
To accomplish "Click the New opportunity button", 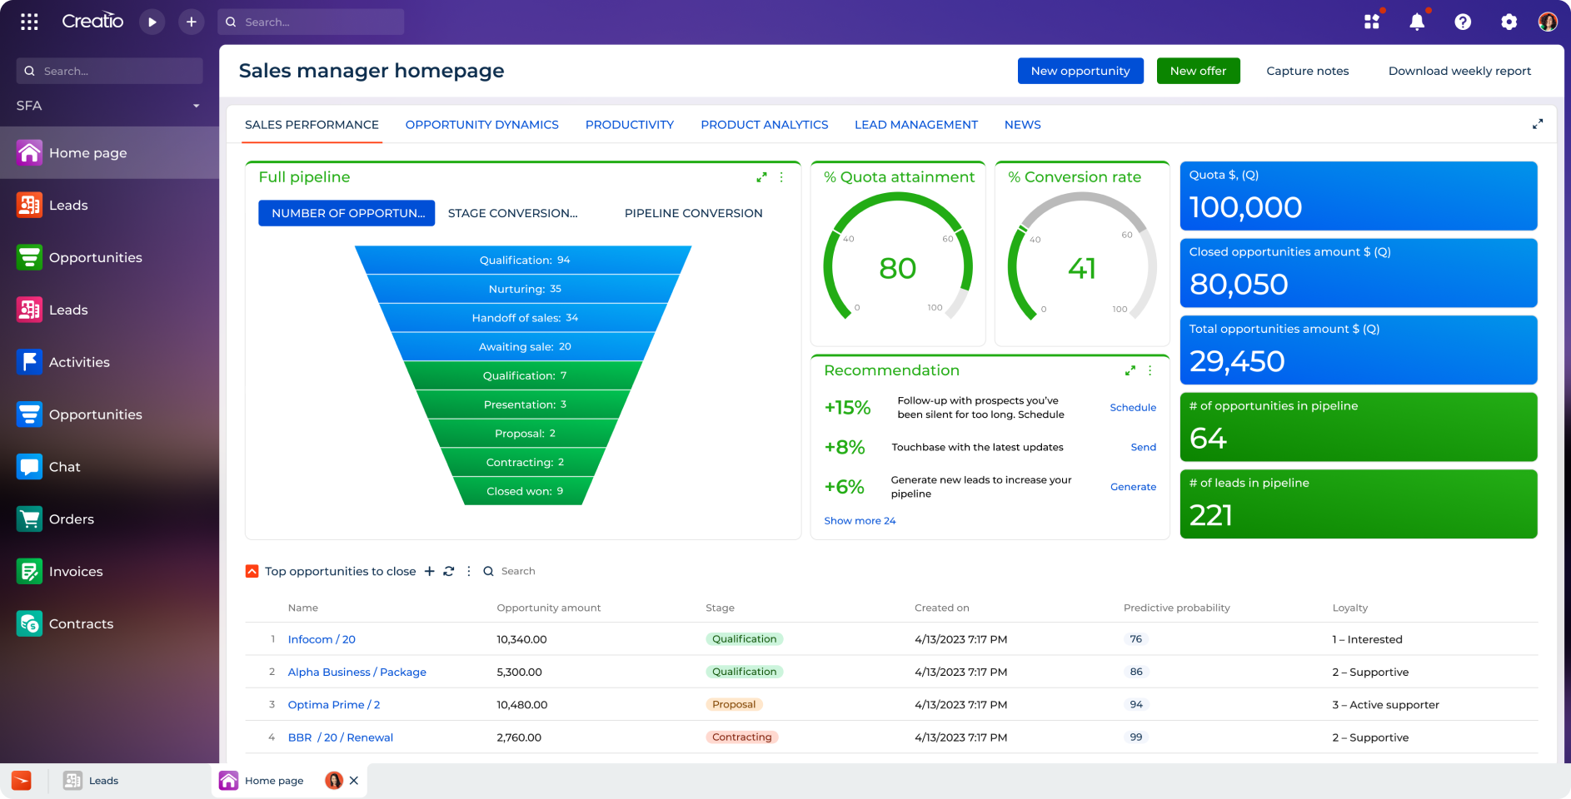I will point(1080,71).
